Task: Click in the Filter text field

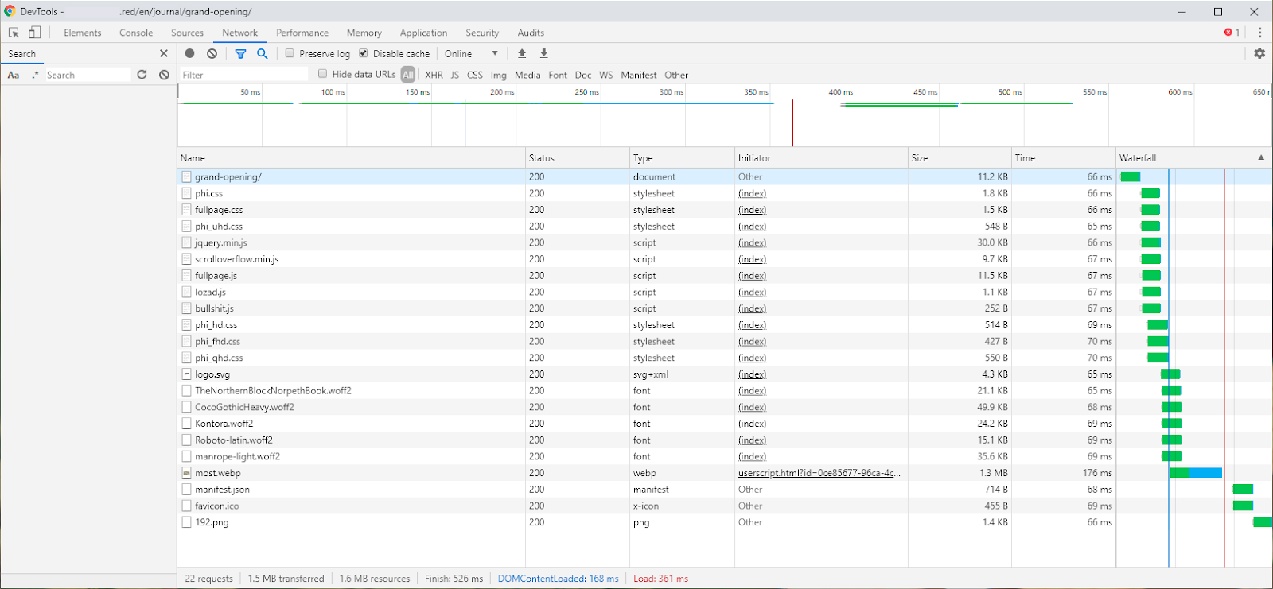Action: [x=243, y=75]
